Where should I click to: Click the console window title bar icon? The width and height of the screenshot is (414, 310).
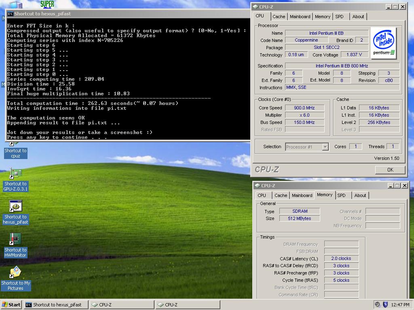pos(10,14)
